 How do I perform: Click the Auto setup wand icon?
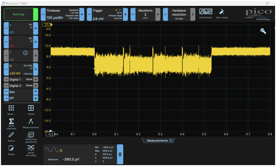[x=222, y=12]
